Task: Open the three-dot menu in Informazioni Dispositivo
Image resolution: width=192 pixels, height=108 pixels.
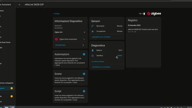Action: (83, 45)
